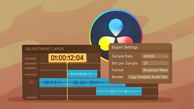This screenshot has width=194, height=109.
Task: Click the 01:00:12:04 timecode marker
Action: click(67, 58)
